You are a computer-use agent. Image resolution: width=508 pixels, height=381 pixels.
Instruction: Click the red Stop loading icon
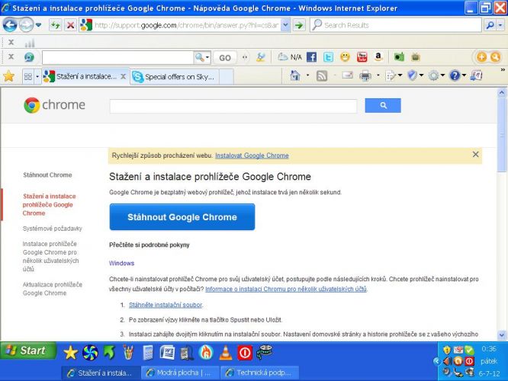pos(70,25)
